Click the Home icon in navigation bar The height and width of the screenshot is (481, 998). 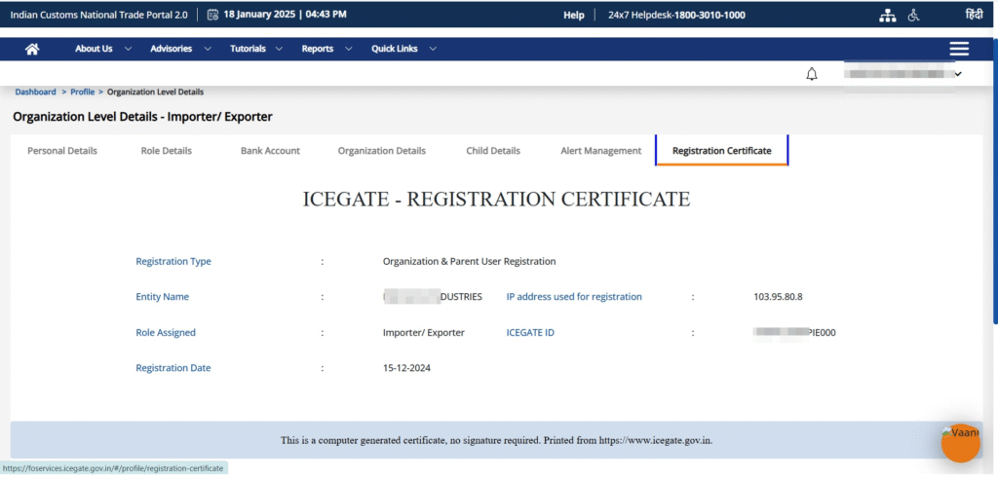32,49
